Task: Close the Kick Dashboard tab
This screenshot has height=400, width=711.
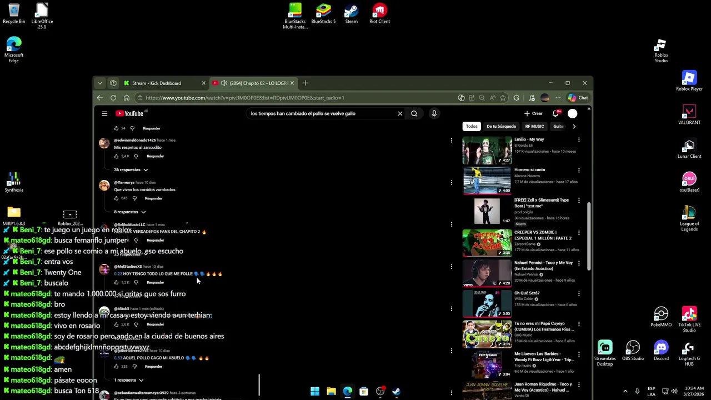Action: click(x=203, y=83)
